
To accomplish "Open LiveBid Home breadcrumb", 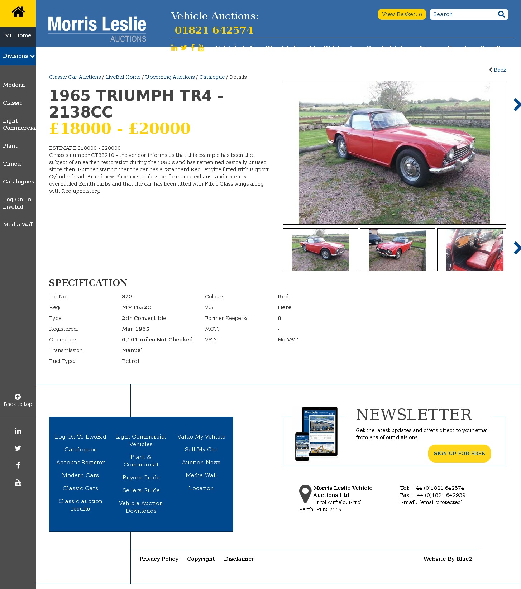I will coord(123,77).
